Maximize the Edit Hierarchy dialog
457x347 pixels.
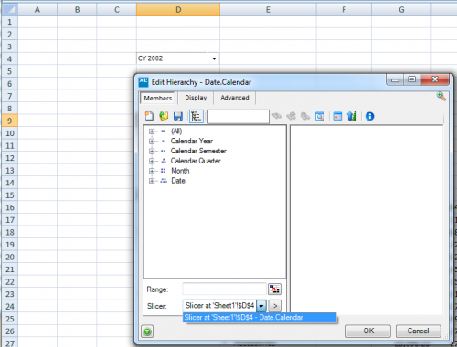click(x=411, y=79)
